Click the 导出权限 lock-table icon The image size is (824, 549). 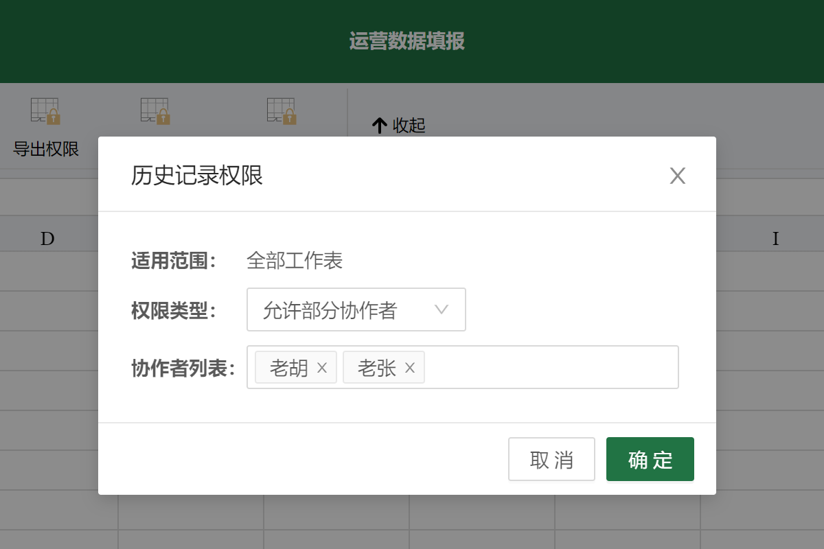click(46, 111)
